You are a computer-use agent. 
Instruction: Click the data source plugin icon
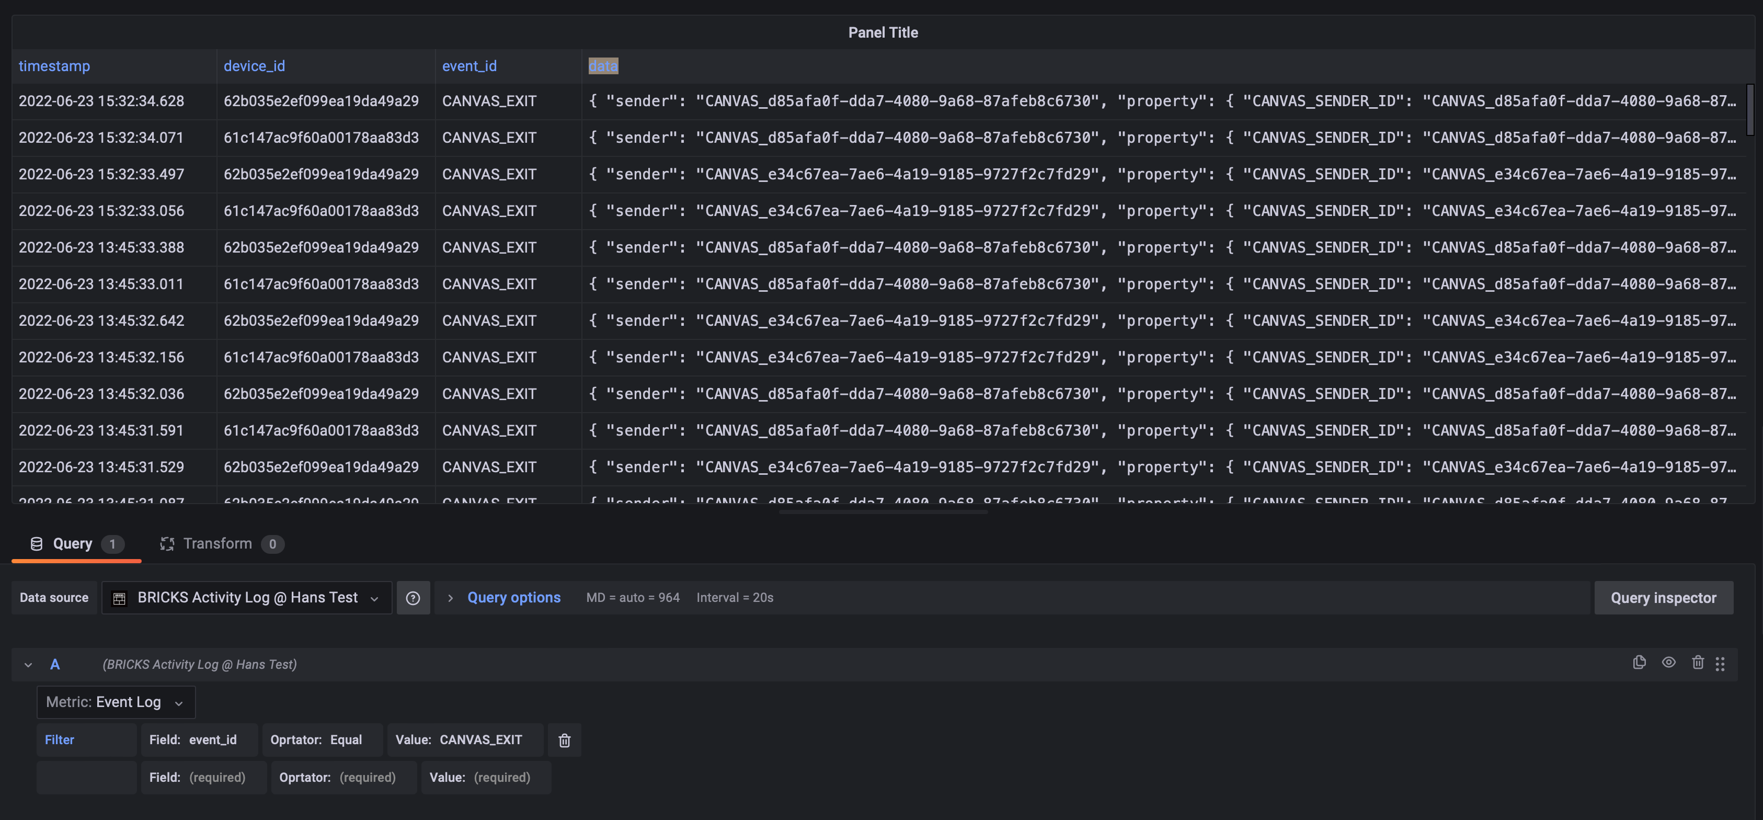coord(119,598)
